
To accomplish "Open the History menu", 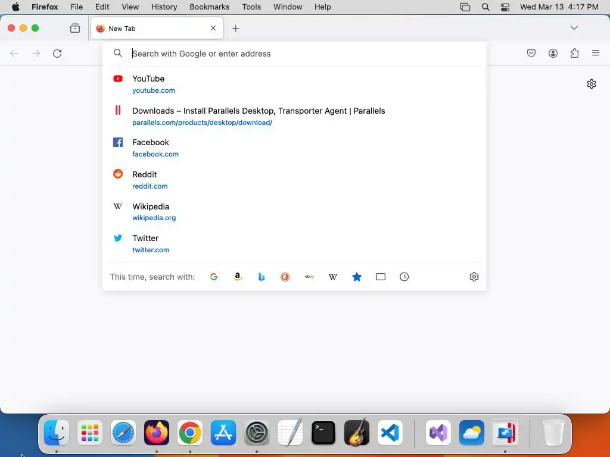I will pyautogui.click(x=164, y=7).
